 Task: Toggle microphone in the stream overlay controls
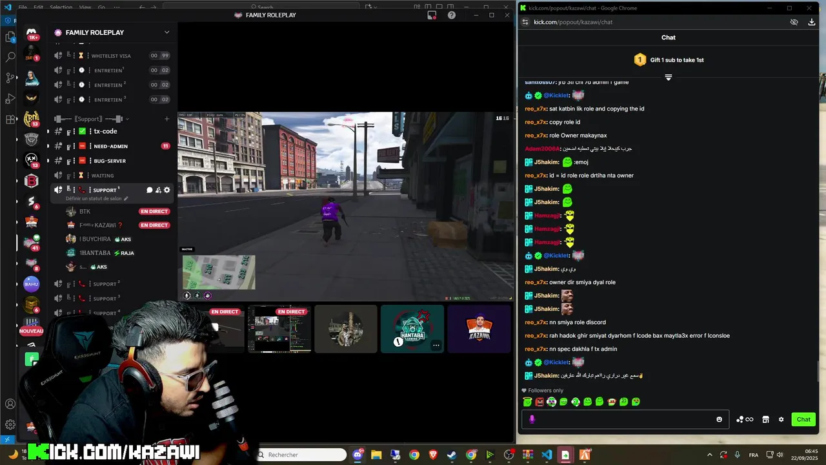click(x=187, y=296)
